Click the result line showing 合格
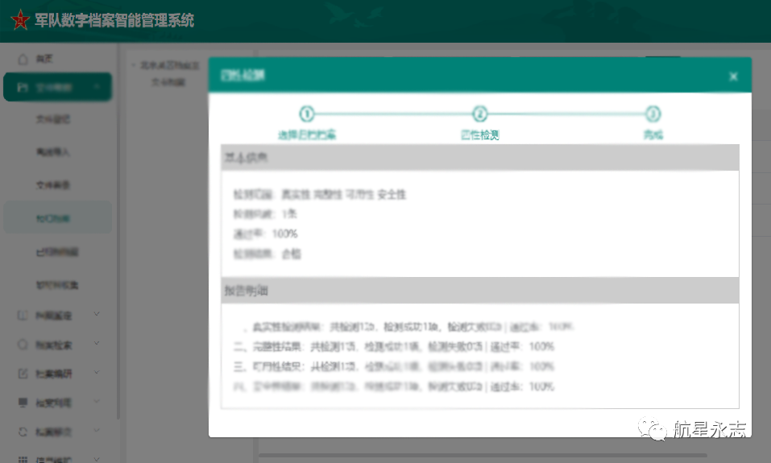Image resolution: width=771 pixels, height=463 pixels. (267, 254)
